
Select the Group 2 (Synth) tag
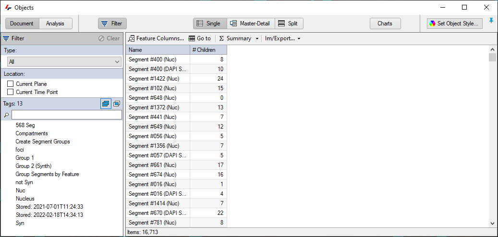point(33,166)
